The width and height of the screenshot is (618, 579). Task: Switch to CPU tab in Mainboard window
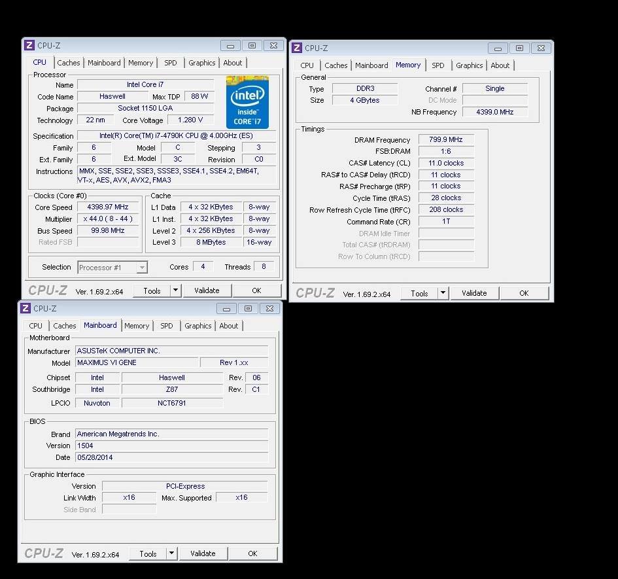pos(35,326)
